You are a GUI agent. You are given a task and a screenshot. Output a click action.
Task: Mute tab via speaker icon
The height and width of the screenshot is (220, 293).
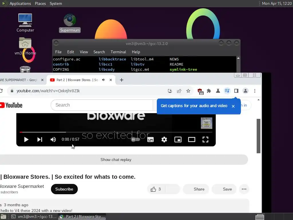pos(104,80)
